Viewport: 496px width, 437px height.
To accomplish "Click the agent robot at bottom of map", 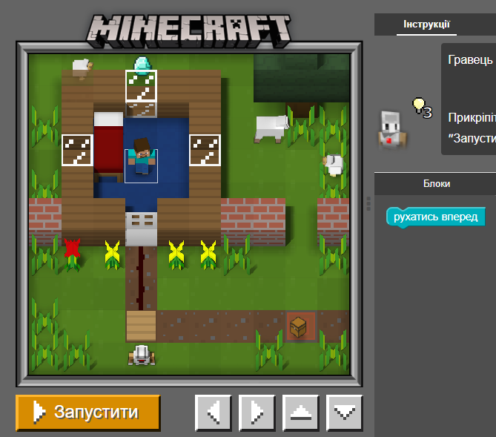I will (x=141, y=356).
